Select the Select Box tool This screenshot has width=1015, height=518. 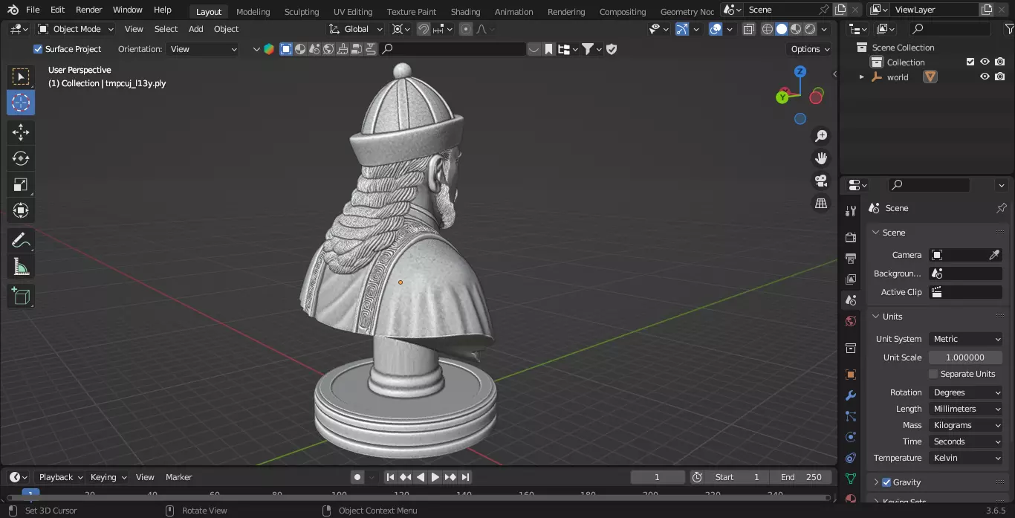click(x=21, y=77)
